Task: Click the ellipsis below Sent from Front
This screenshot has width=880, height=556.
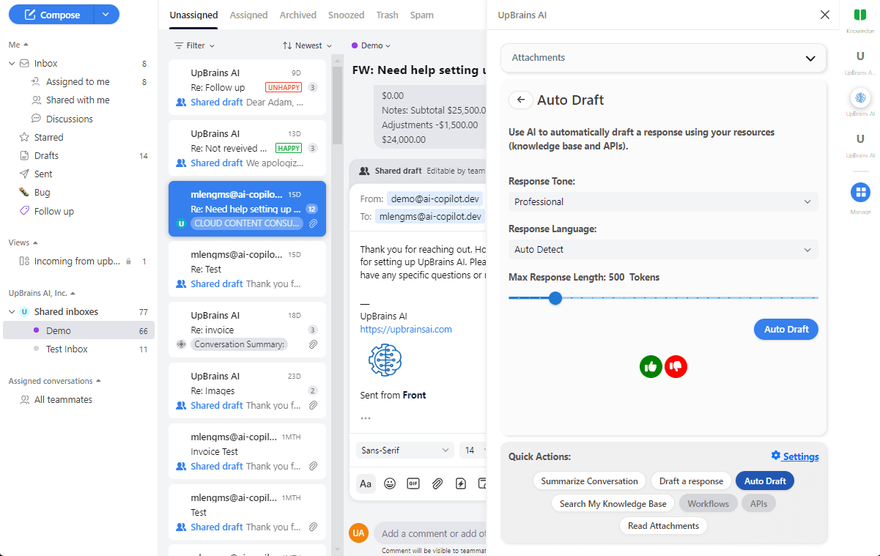Action: point(366,418)
